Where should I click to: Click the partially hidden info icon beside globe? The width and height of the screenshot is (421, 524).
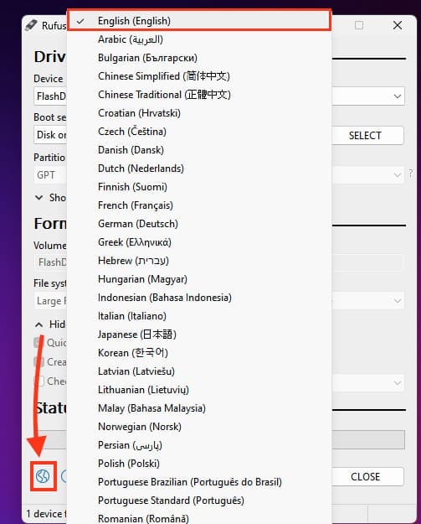(x=64, y=476)
